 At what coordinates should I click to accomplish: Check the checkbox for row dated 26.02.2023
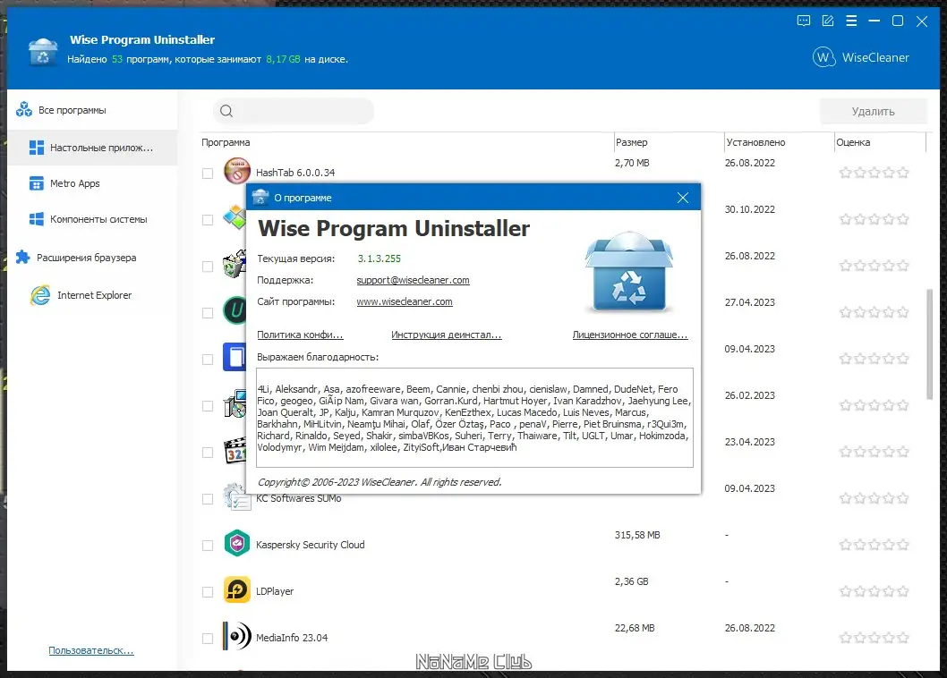tap(208, 406)
